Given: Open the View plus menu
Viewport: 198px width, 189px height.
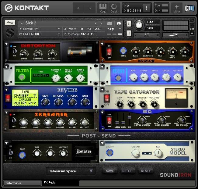Looking at the screenshot, I should pyautogui.click(x=177, y=8).
